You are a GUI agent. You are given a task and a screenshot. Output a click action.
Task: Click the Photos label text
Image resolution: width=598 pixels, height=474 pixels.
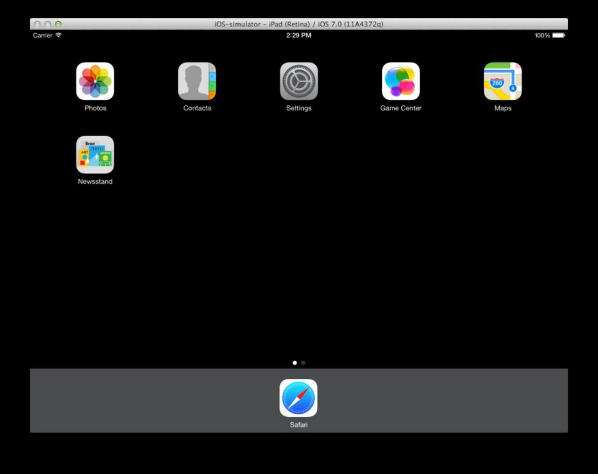tap(95, 108)
